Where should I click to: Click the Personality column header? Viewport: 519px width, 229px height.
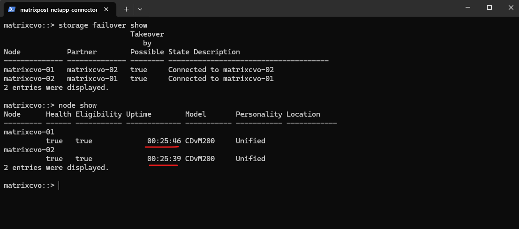259,114
